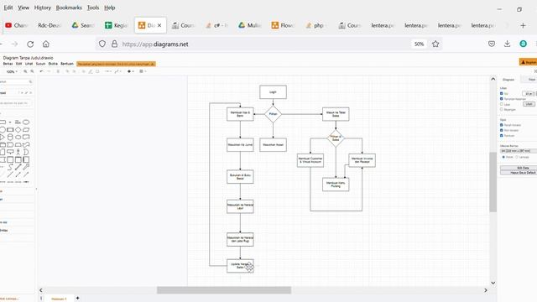Open the browser downloads icon
The image size is (537, 302).
tap(507, 44)
